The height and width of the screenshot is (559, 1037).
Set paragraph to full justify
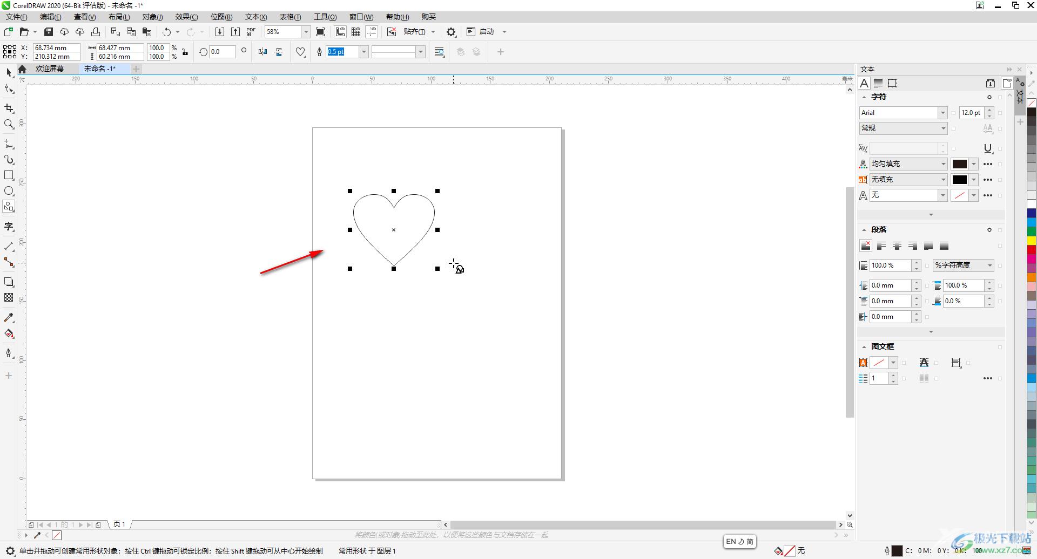(x=928, y=246)
